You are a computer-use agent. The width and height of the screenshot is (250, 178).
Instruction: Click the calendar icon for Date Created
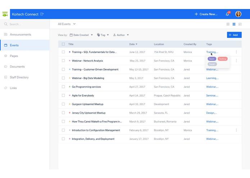[x=71, y=35]
